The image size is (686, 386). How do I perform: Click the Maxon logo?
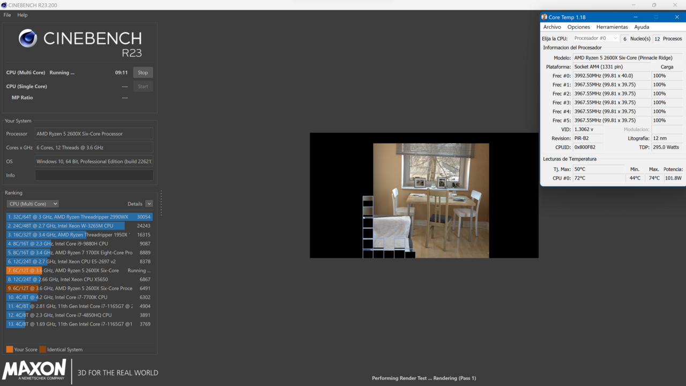pyautogui.click(x=34, y=370)
